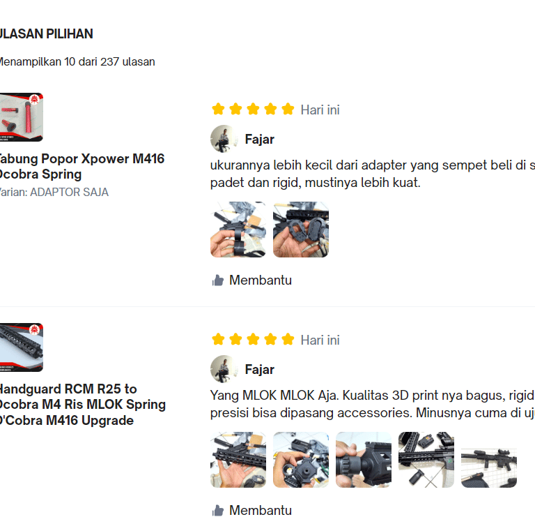Open the Handguard RCM R25 product thumbnail
The height and width of the screenshot is (517, 535).
click(x=21, y=347)
